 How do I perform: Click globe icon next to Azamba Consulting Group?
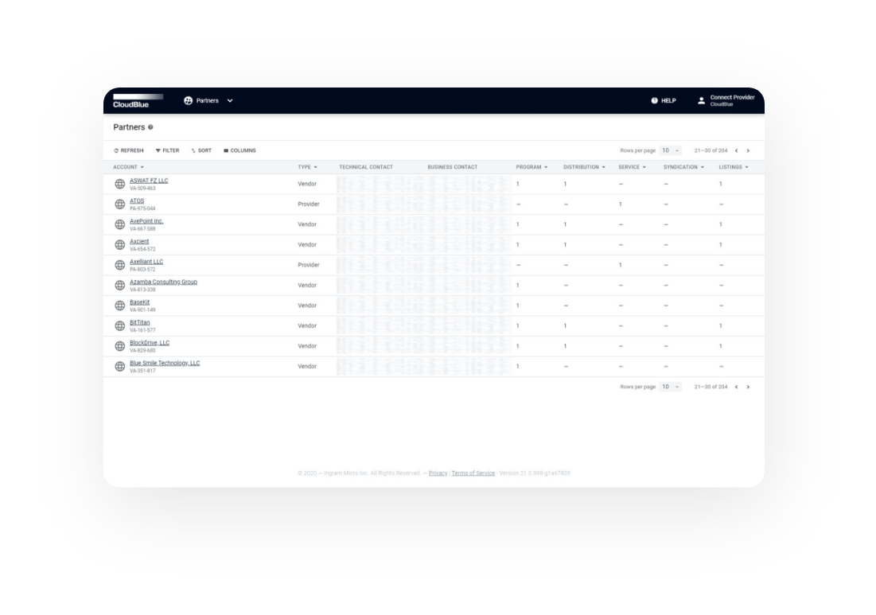[x=119, y=286]
